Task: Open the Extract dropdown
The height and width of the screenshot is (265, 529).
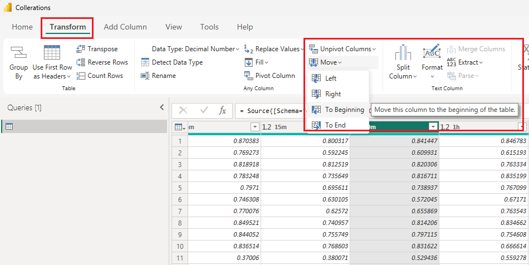Action: [x=464, y=62]
